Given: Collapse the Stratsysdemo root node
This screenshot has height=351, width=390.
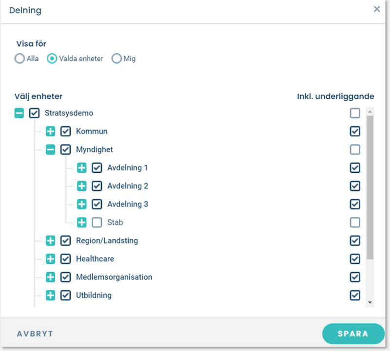Looking at the screenshot, I should [x=19, y=113].
